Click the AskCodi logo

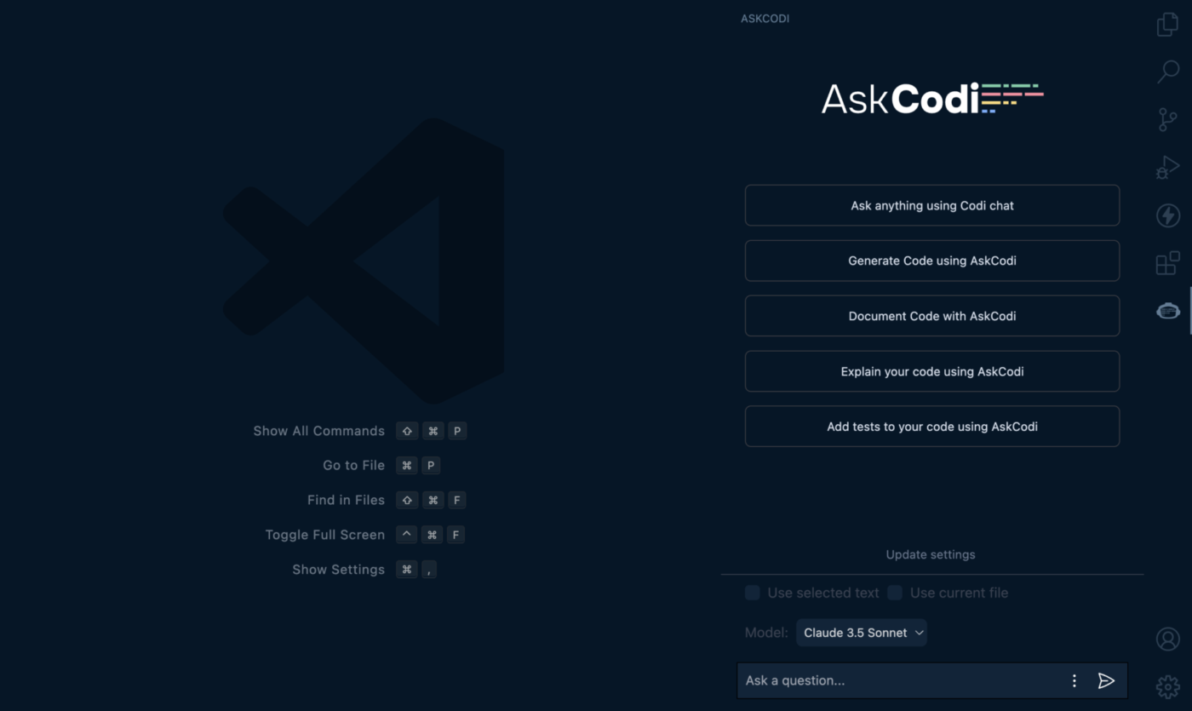(932, 99)
